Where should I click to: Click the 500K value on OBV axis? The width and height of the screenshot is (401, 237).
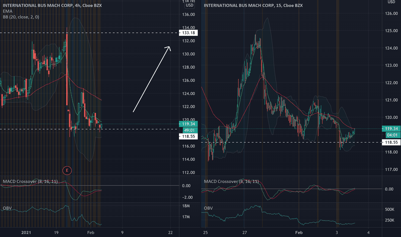click(x=389, y=209)
